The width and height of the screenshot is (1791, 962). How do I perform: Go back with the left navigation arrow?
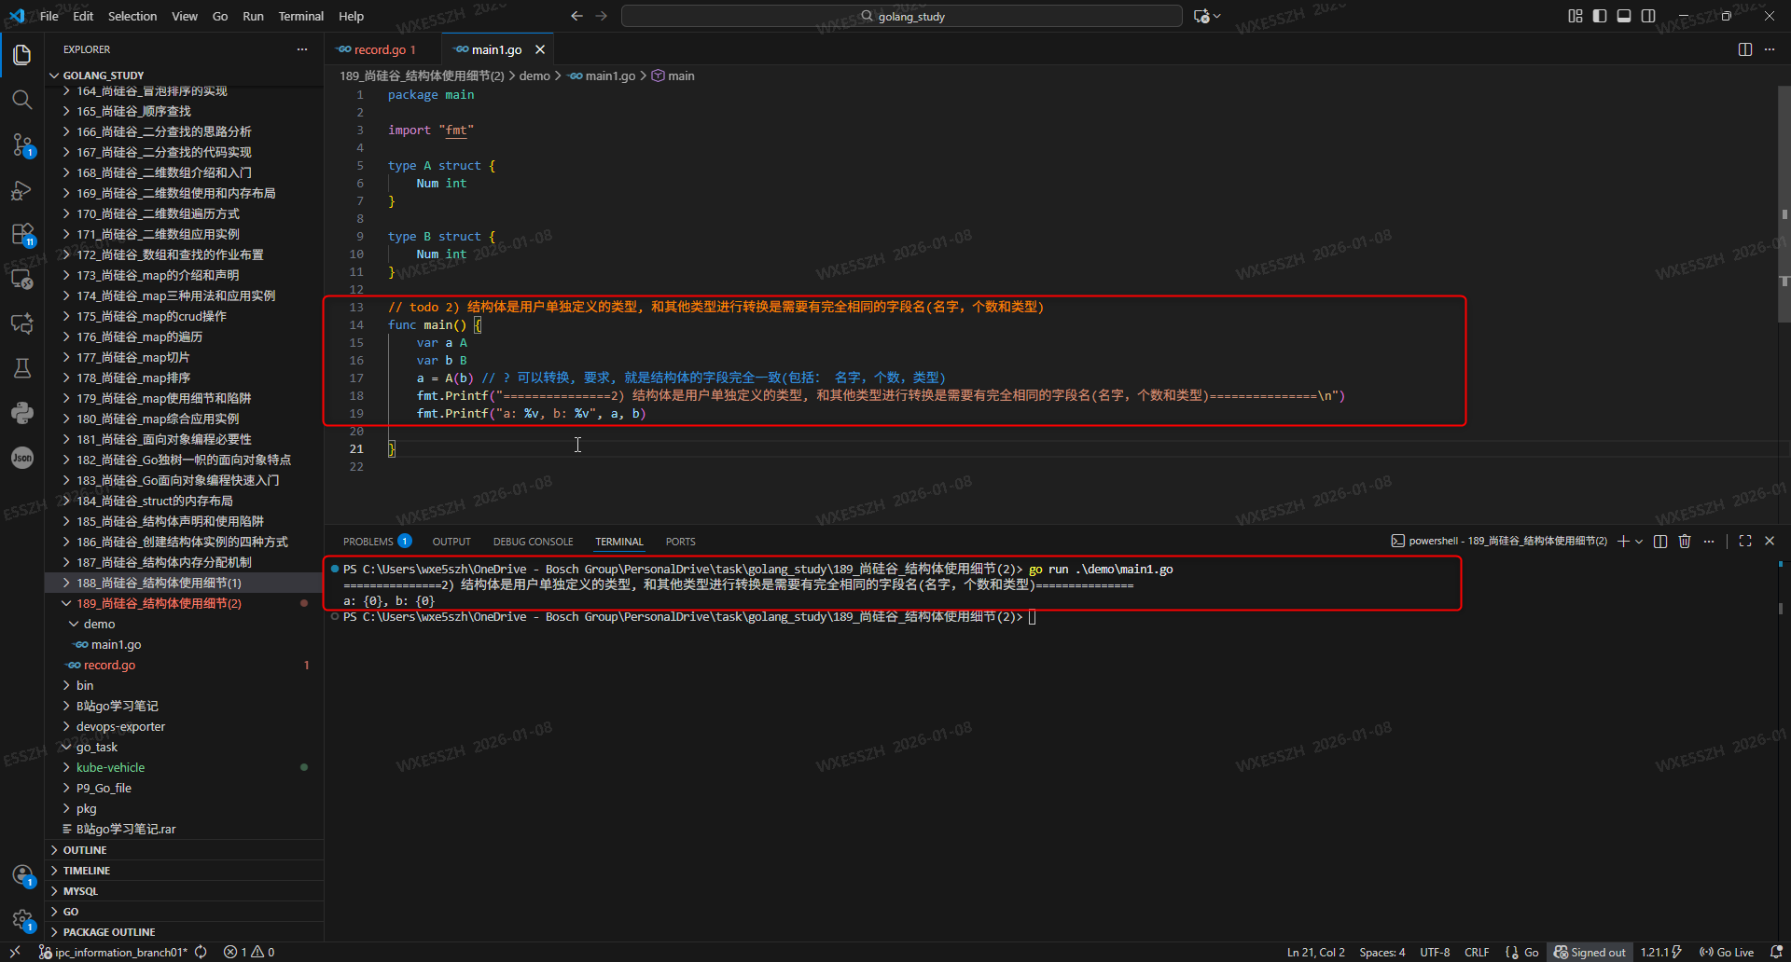(576, 16)
